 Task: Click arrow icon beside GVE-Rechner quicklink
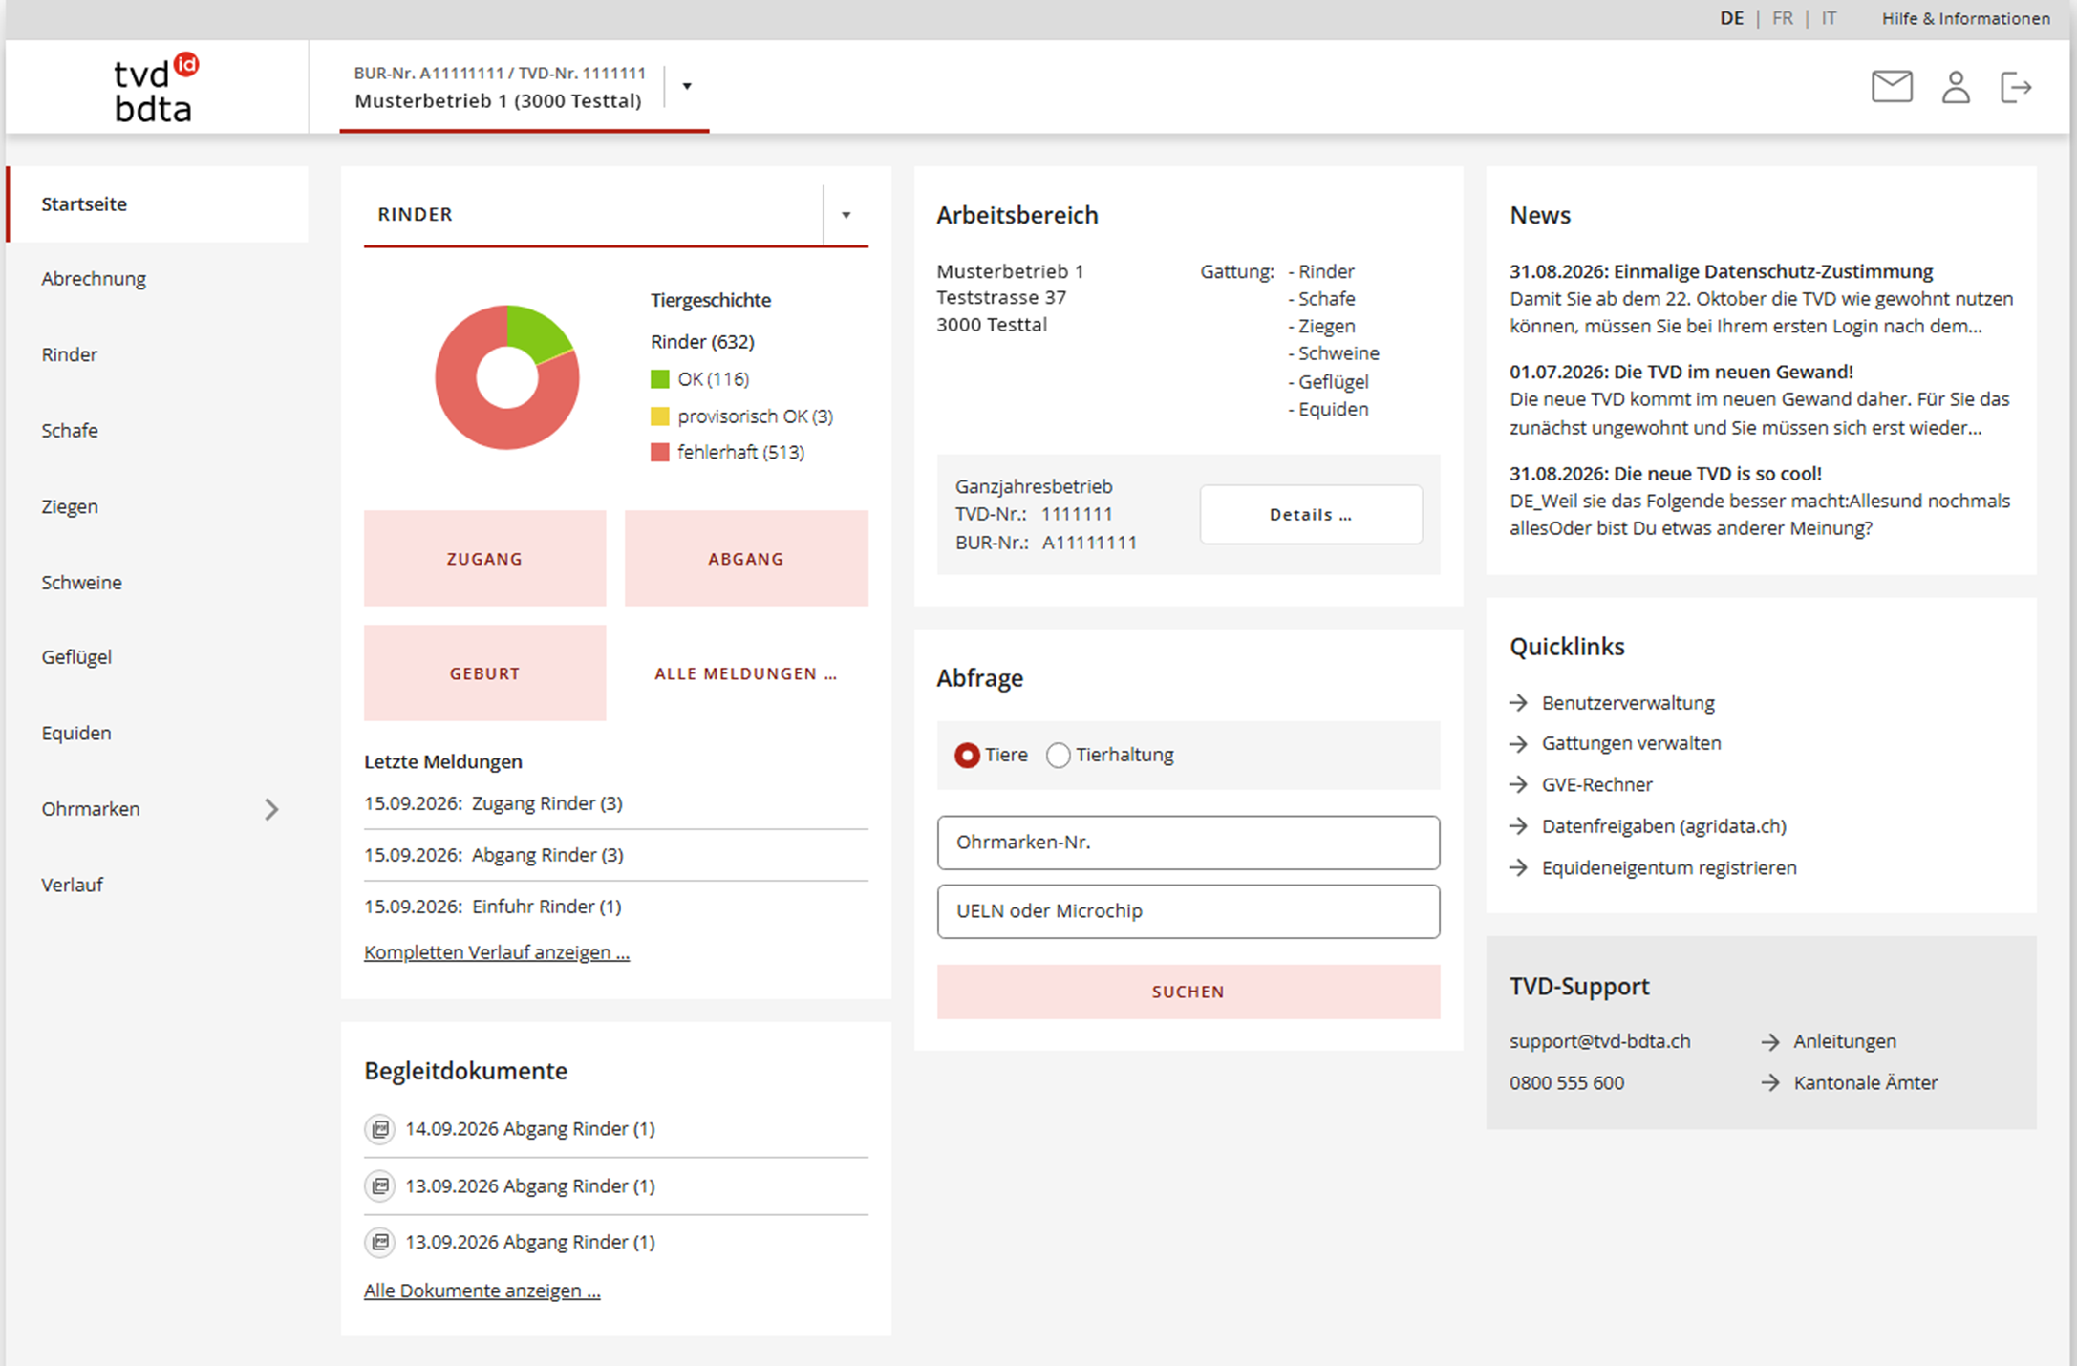pos(1519,784)
